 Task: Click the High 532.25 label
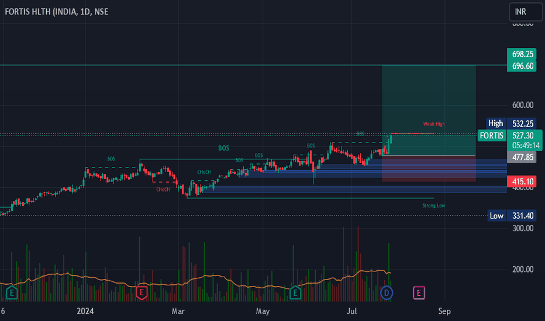[511, 124]
